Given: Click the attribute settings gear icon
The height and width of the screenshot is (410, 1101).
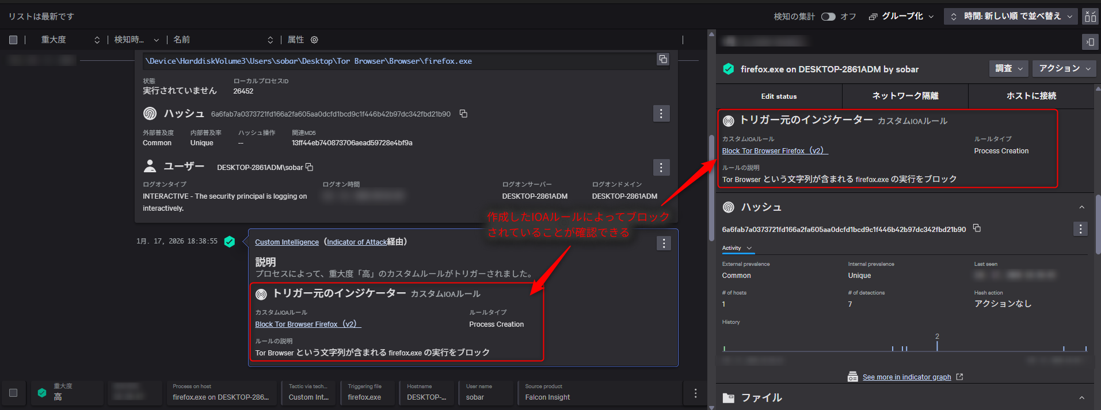Looking at the screenshot, I should [314, 40].
